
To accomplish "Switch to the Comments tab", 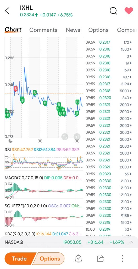I will 43,30.
